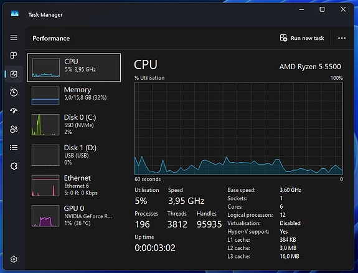Click the Task Manager app icon
The height and width of the screenshot is (273, 358).
pyautogui.click(x=14, y=14)
